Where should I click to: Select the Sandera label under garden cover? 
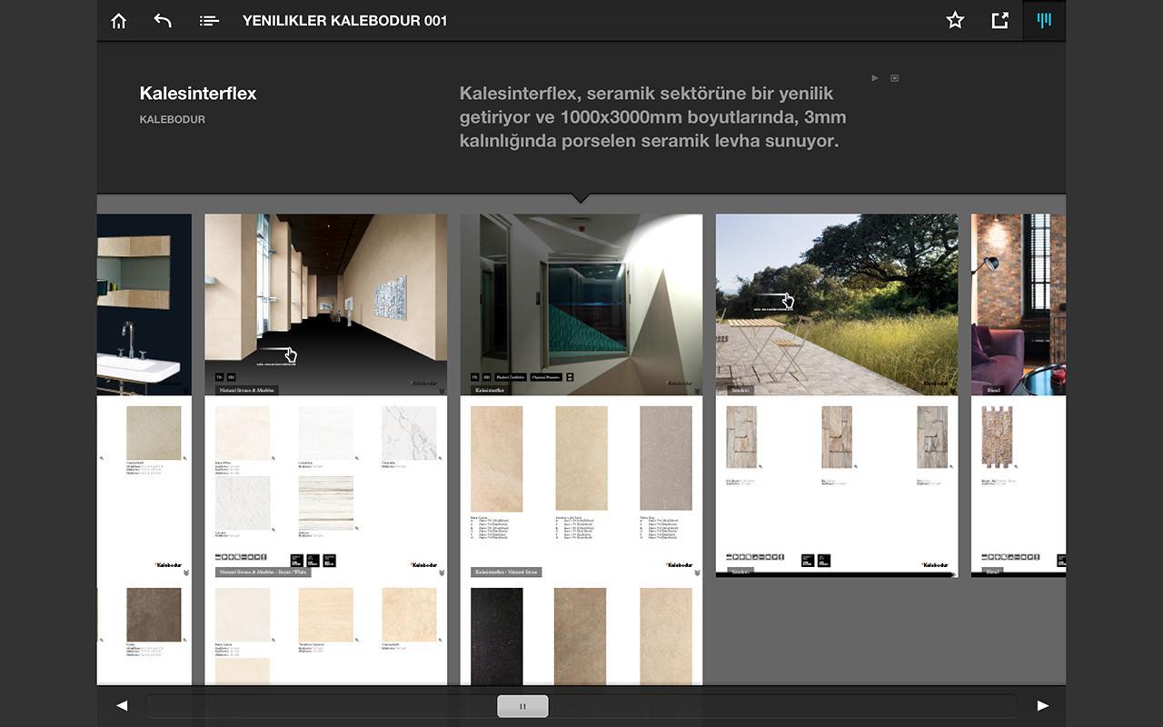pyautogui.click(x=741, y=390)
